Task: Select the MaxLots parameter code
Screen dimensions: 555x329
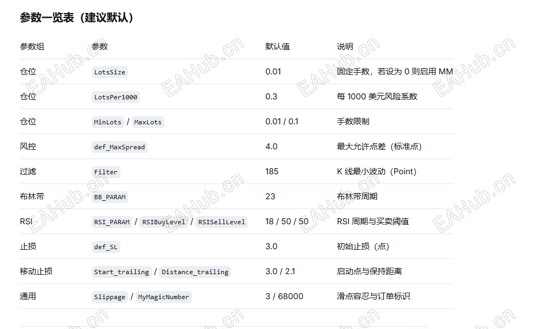Action: click(x=148, y=122)
